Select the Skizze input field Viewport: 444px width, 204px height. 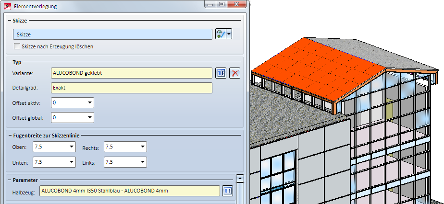pyautogui.click(x=112, y=34)
